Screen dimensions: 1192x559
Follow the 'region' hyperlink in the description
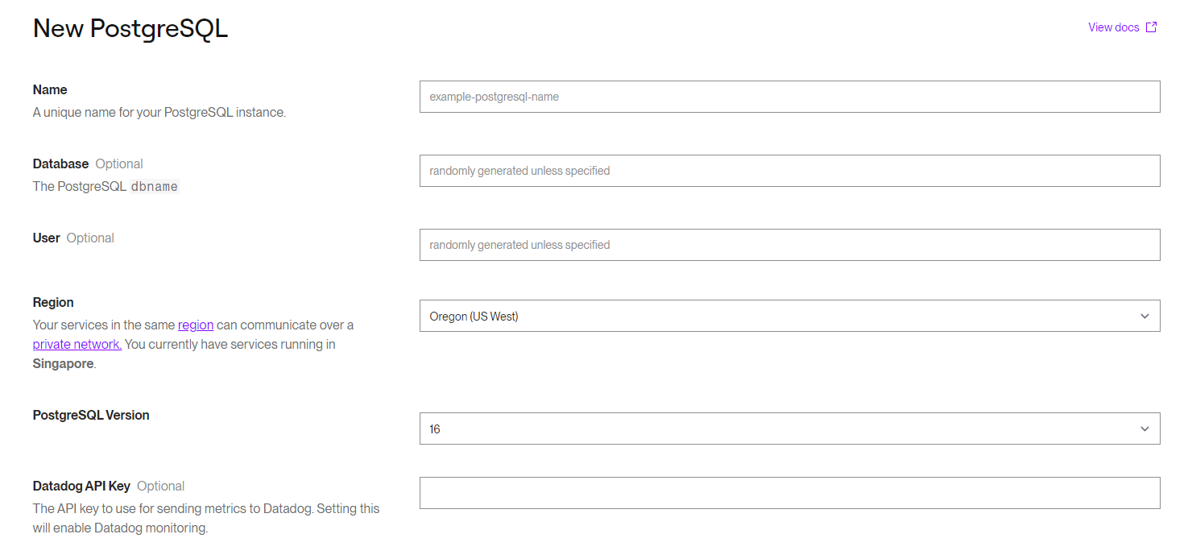click(196, 325)
